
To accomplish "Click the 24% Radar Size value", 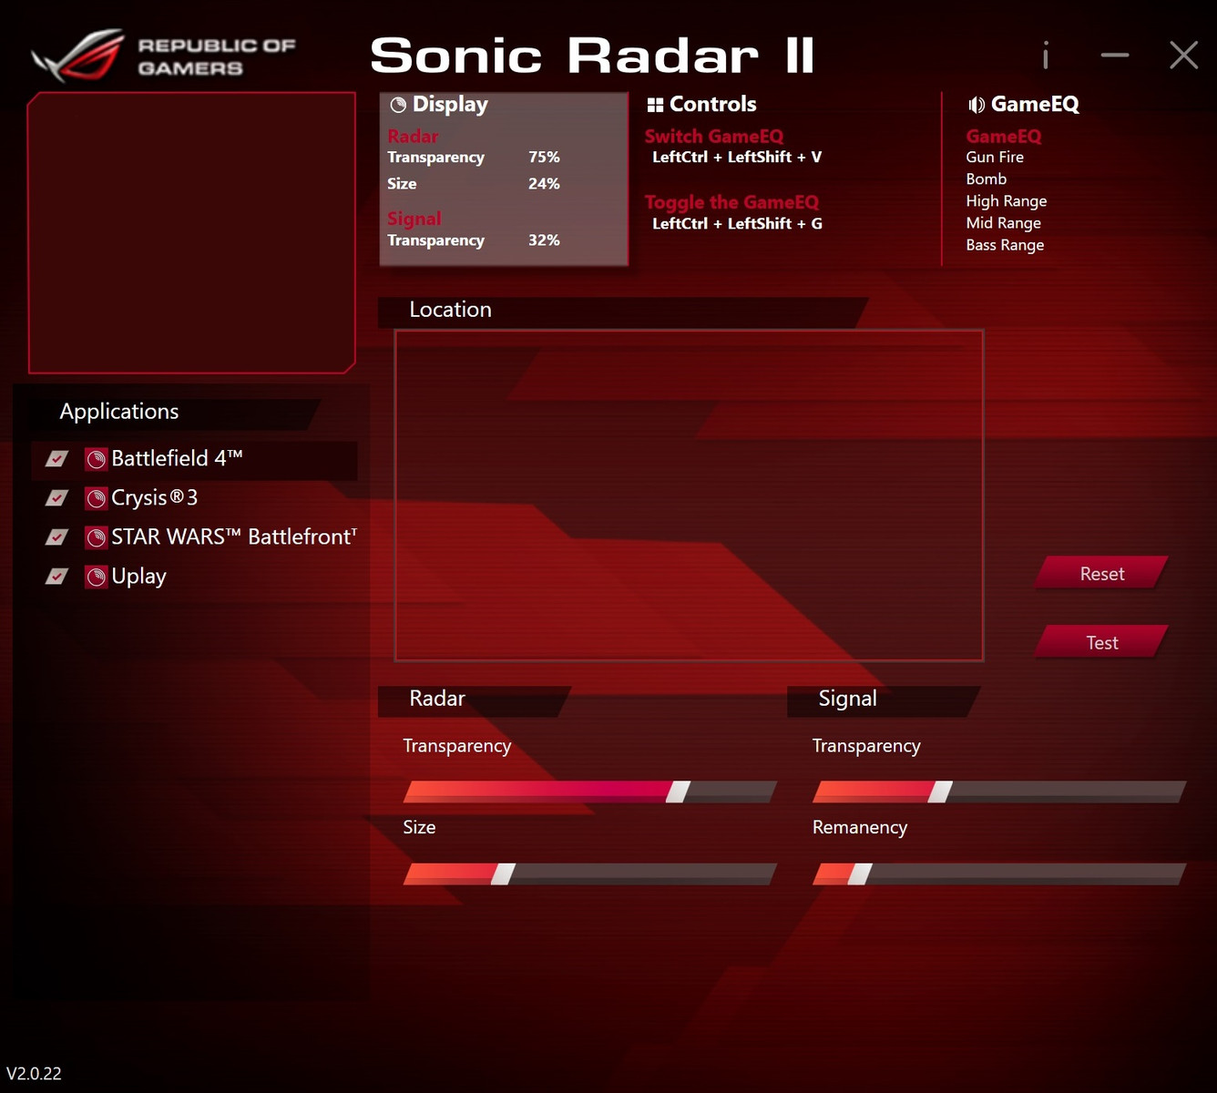I will [x=544, y=183].
